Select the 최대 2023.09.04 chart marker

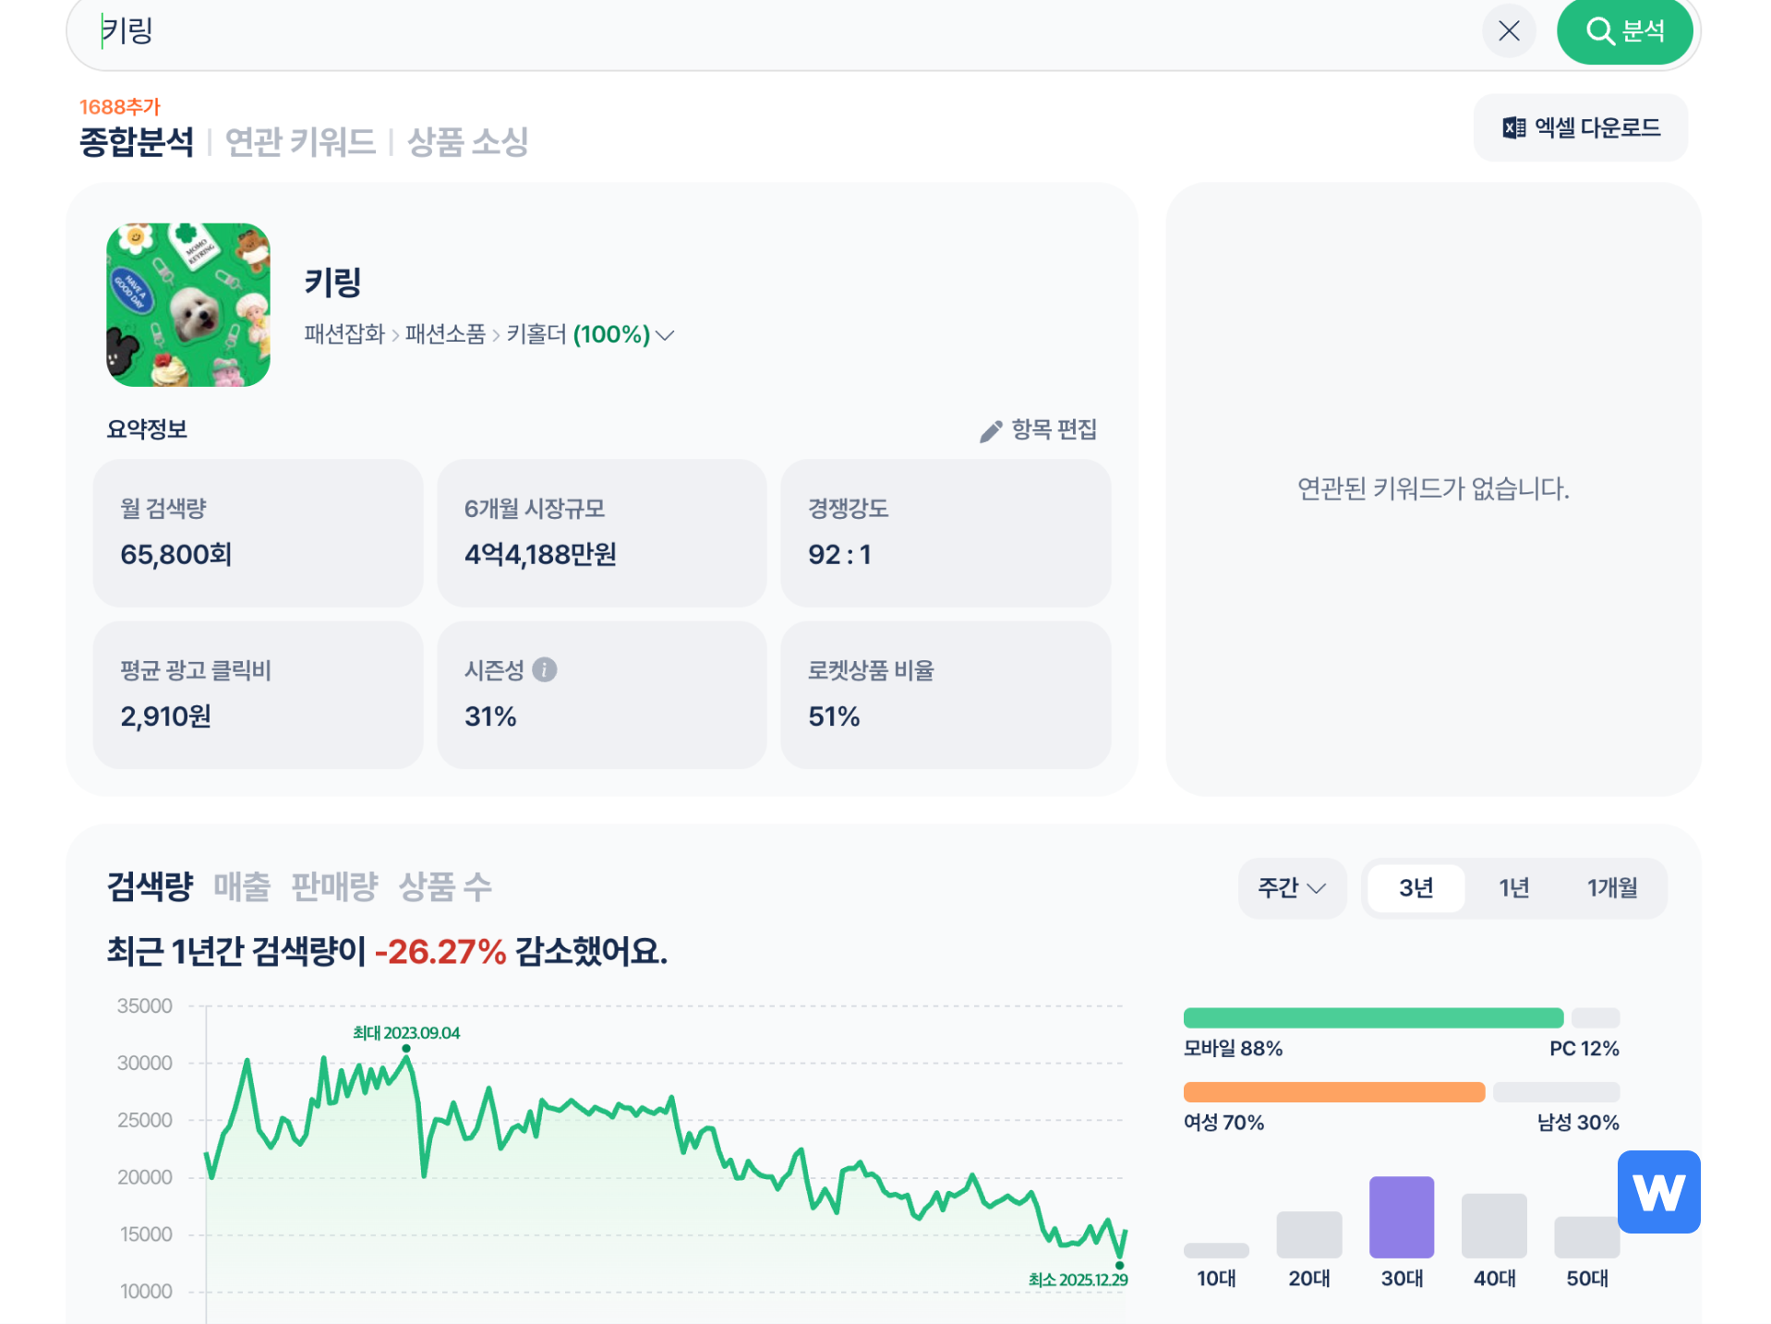[x=406, y=1049]
